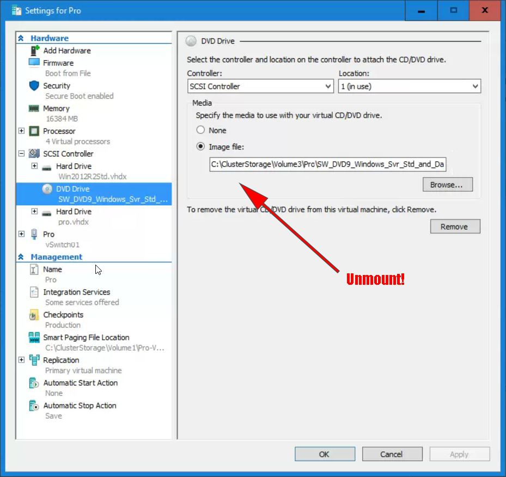Select the Image file radio button
506x477 pixels.
click(x=200, y=146)
